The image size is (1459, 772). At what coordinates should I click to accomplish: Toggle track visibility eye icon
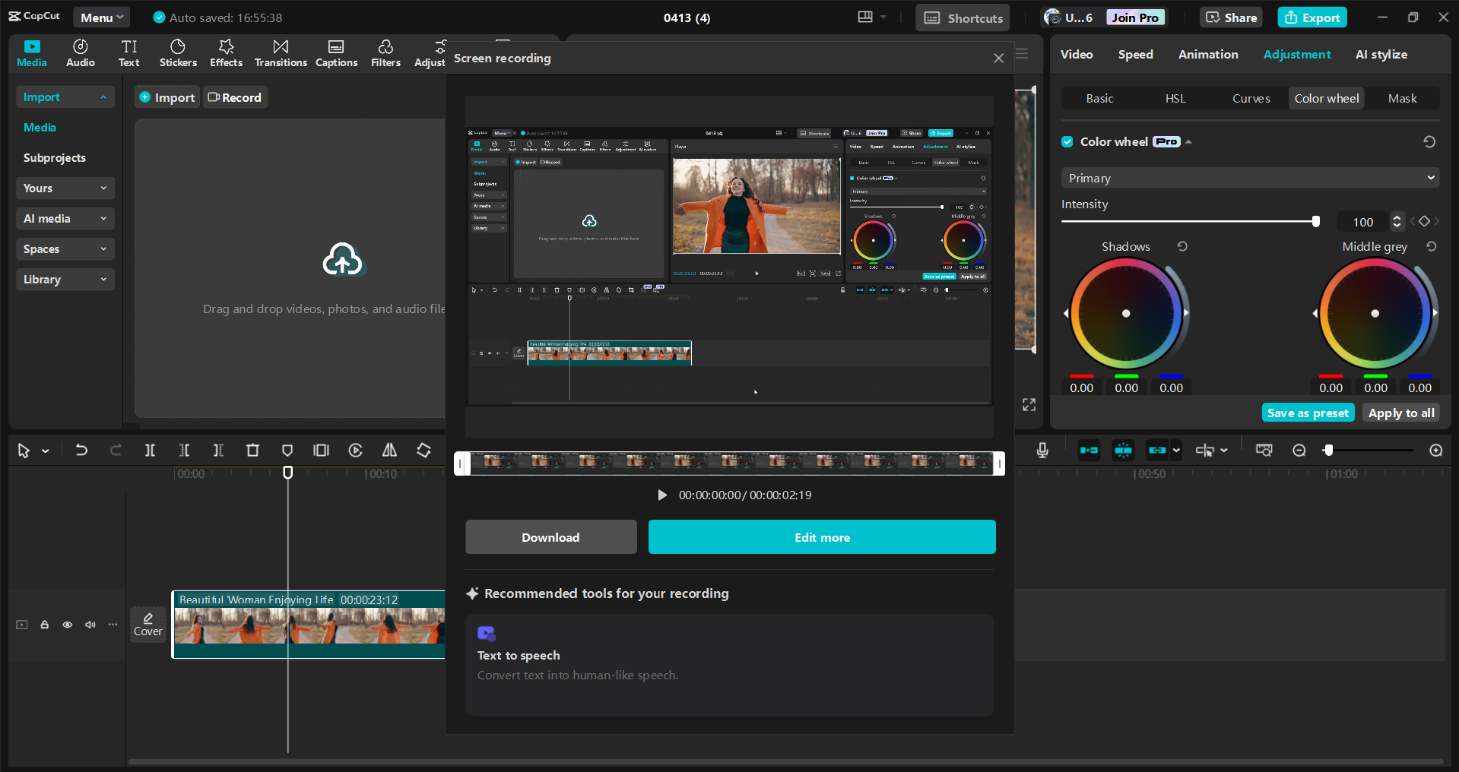[x=68, y=625]
